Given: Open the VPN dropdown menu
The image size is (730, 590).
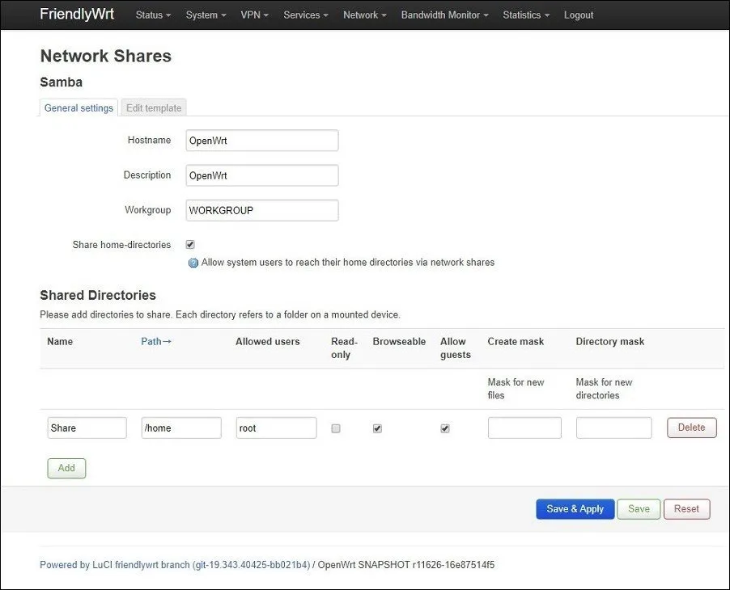Looking at the screenshot, I should coord(254,15).
